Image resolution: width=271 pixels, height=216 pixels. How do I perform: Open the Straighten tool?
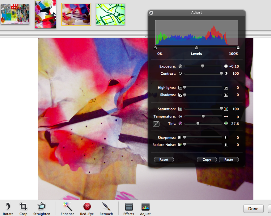(x=42, y=207)
